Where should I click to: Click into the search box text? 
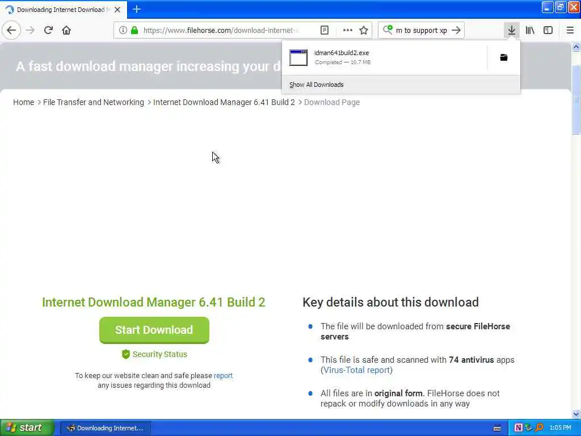click(422, 31)
